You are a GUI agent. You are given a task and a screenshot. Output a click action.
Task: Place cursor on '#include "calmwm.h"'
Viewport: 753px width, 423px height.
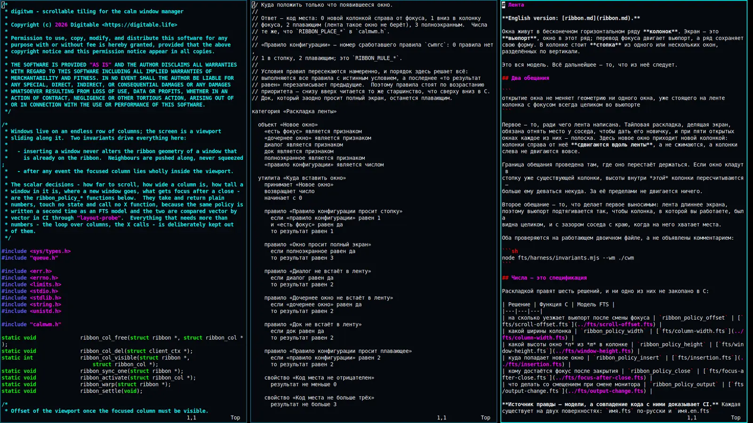pyautogui.click(x=32, y=325)
